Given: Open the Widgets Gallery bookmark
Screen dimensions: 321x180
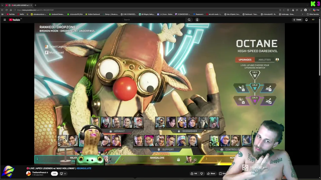Looking at the screenshot, I should [147, 14].
